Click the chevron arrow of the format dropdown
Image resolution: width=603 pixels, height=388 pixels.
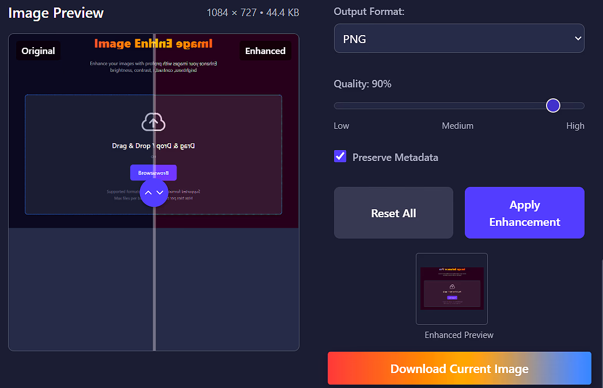[x=578, y=39]
